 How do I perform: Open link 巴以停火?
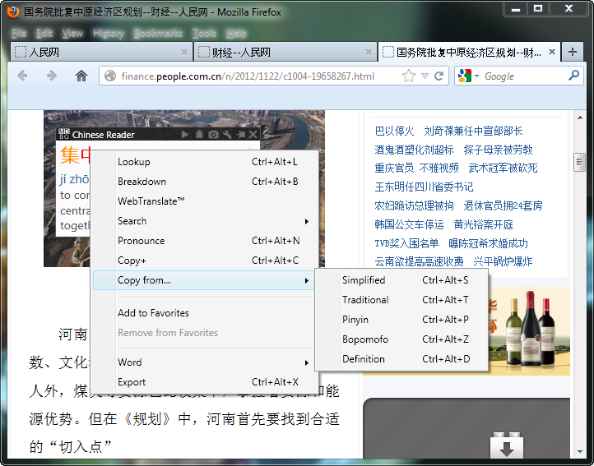pos(394,131)
